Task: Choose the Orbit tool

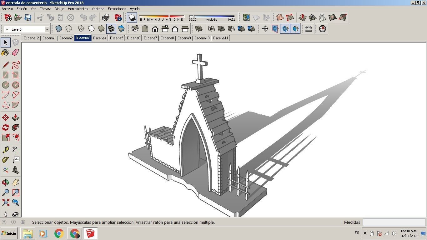Action: click(6, 182)
